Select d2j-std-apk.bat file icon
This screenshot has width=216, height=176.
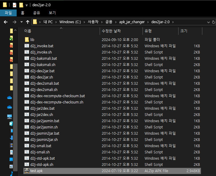pyautogui.click(x=27, y=158)
